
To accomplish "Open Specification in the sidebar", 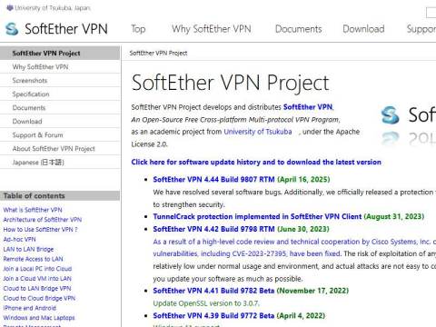I will click(60, 94).
